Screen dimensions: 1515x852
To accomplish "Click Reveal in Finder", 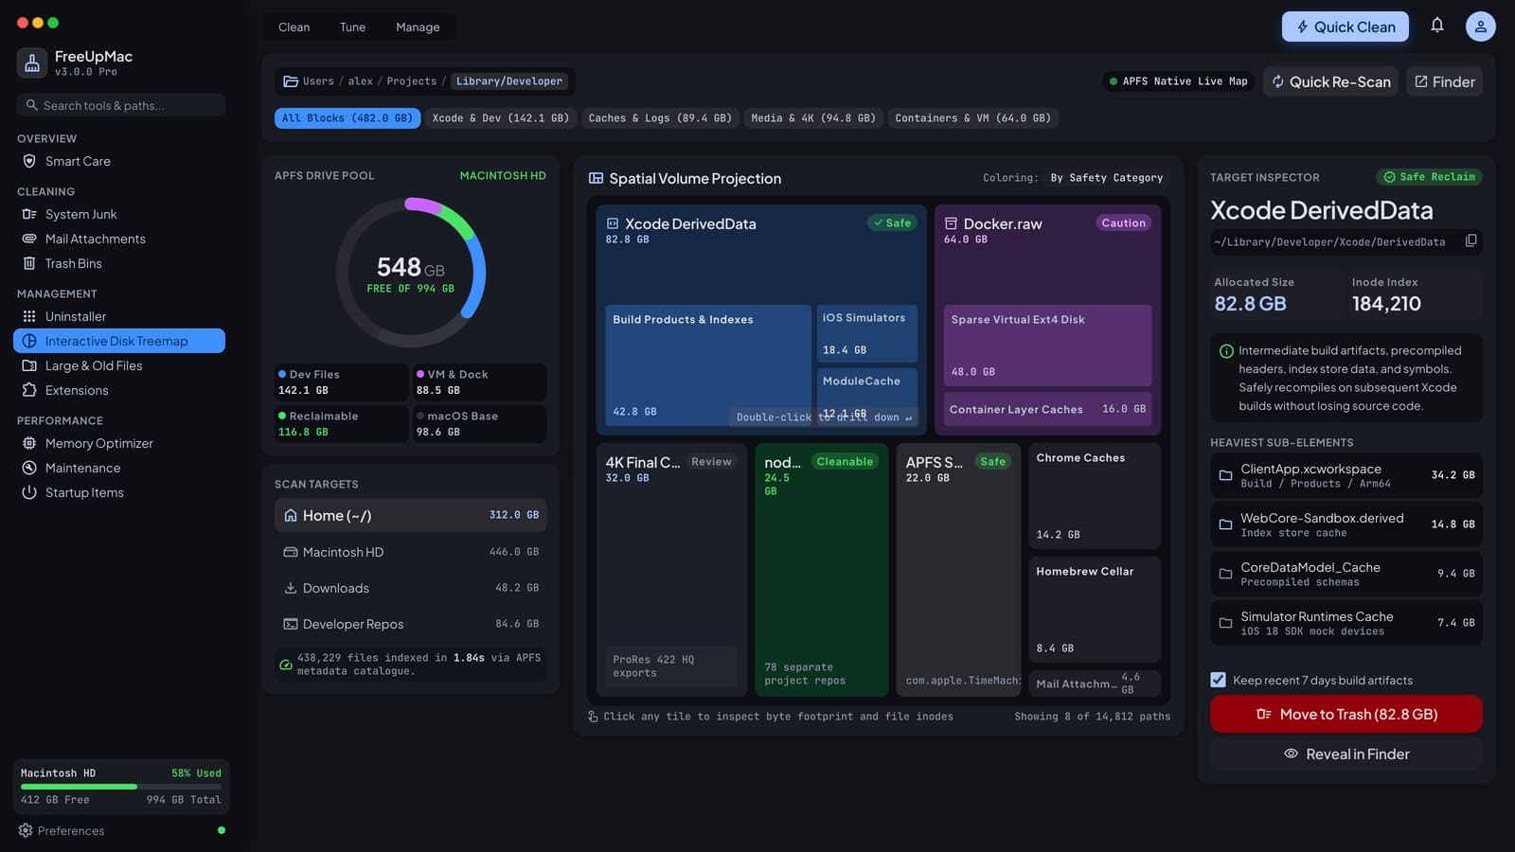I will point(1346,754).
